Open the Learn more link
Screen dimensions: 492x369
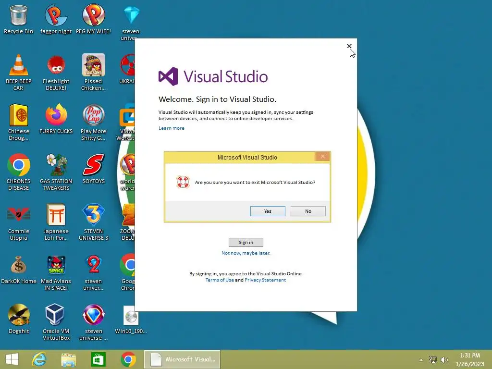(172, 128)
